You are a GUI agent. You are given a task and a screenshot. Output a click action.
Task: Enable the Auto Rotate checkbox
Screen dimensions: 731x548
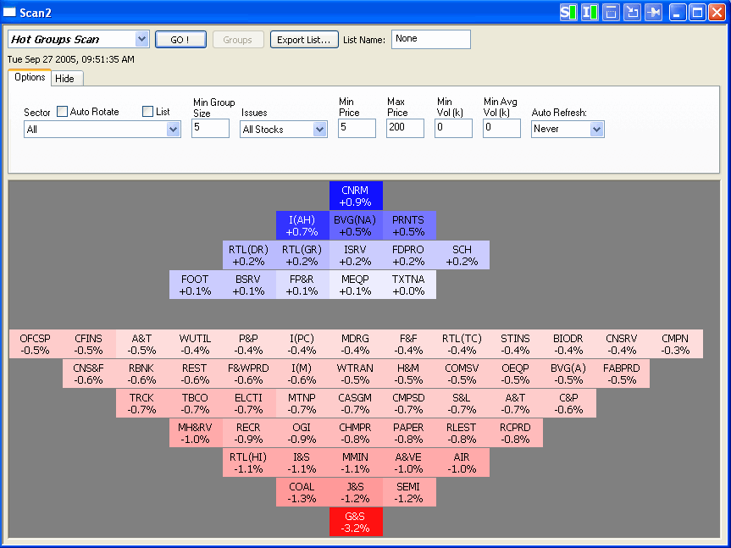pos(63,112)
